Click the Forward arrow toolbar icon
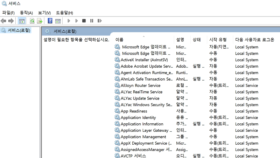280x158 pixels. point(11,21)
